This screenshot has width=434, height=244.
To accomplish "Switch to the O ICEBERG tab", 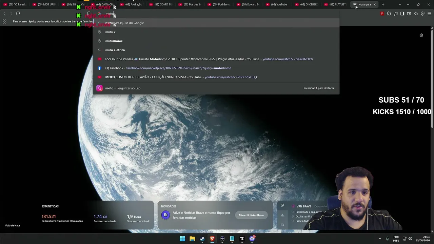I will click(307, 4).
